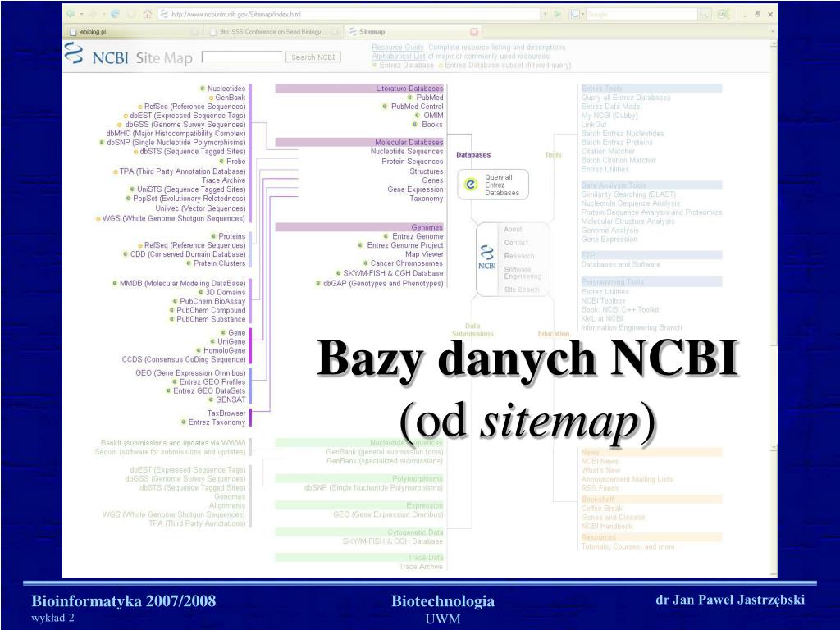840x630 pixels.
Task: Click the orange bullet beside GenBank
Action: tap(211, 98)
